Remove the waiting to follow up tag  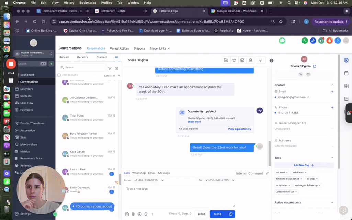coord(320,185)
